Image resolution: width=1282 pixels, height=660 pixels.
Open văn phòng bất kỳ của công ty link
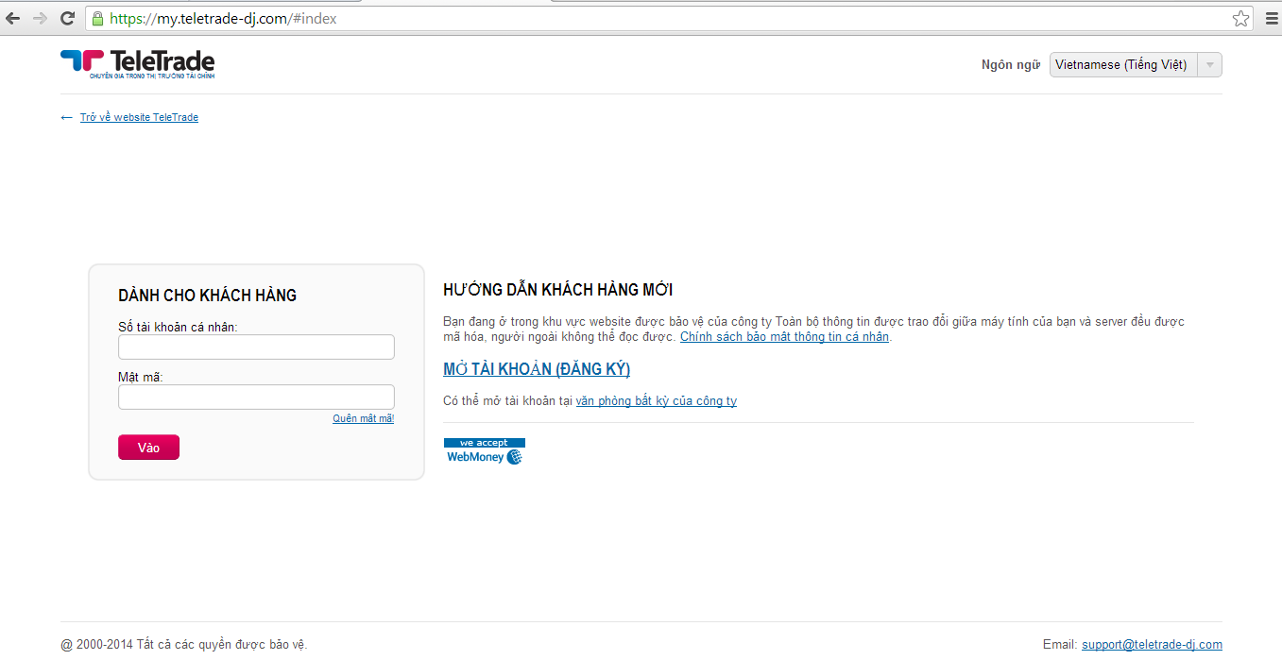(656, 401)
